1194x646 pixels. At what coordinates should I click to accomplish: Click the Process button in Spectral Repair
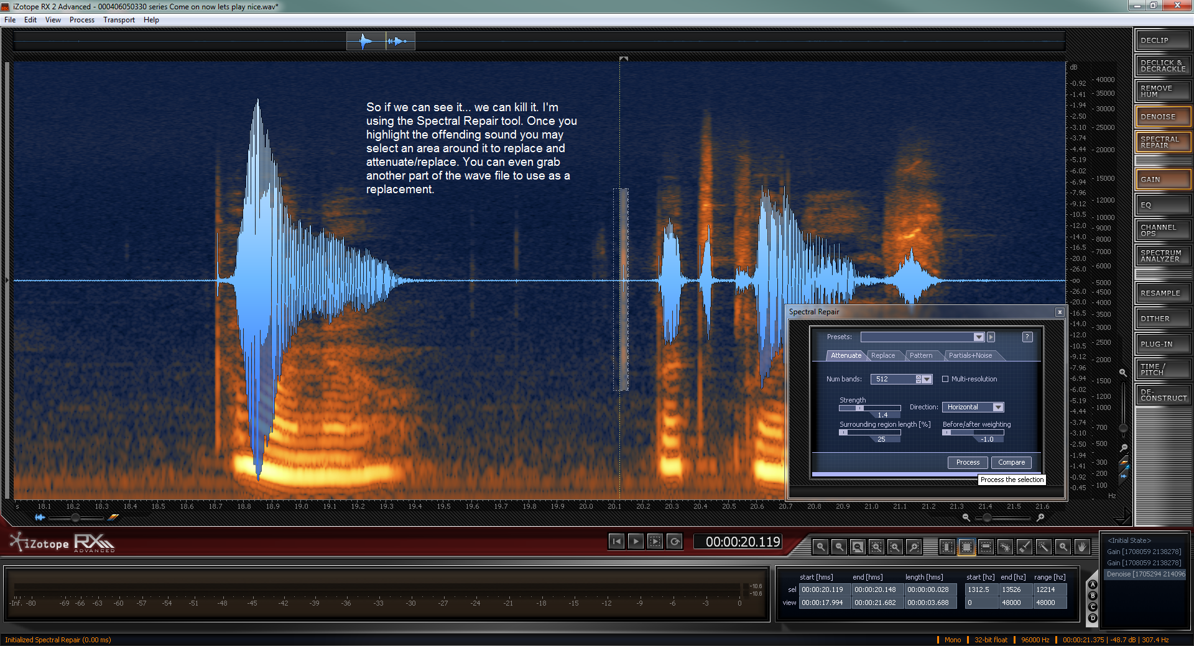(968, 462)
